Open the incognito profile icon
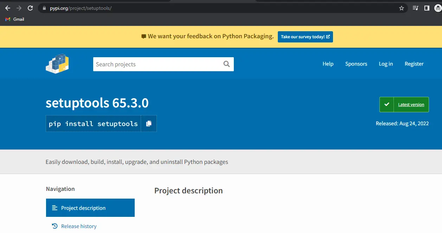The image size is (442, 233). pos(438,8)
